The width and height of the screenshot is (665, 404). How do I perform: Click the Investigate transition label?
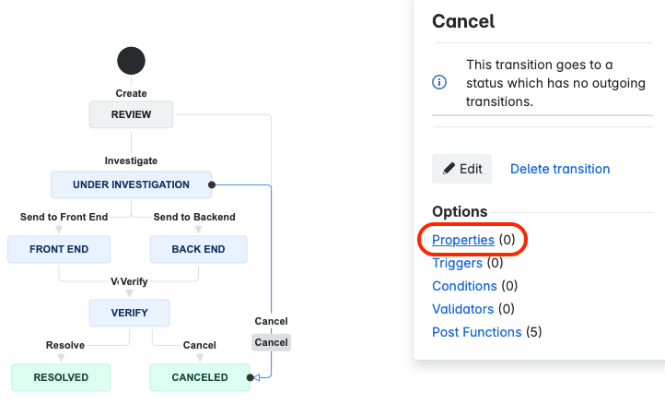131,160
